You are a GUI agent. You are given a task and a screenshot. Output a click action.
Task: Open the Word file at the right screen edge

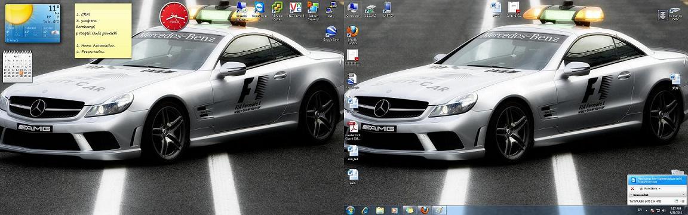point(675,82)
